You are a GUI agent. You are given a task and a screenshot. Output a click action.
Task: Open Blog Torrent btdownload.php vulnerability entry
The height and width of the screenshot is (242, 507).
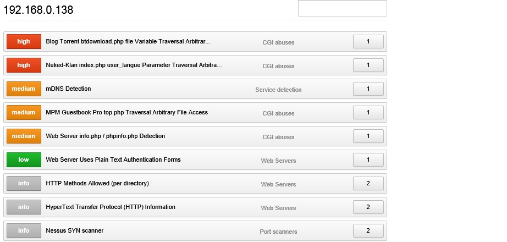[128, 42]
